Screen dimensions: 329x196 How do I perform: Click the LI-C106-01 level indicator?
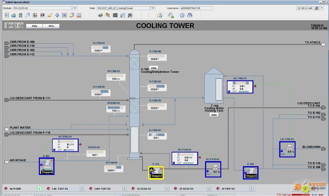pyautogui.click(x=157, y=136)
